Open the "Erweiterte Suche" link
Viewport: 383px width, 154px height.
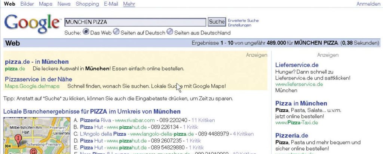point(243,21)
